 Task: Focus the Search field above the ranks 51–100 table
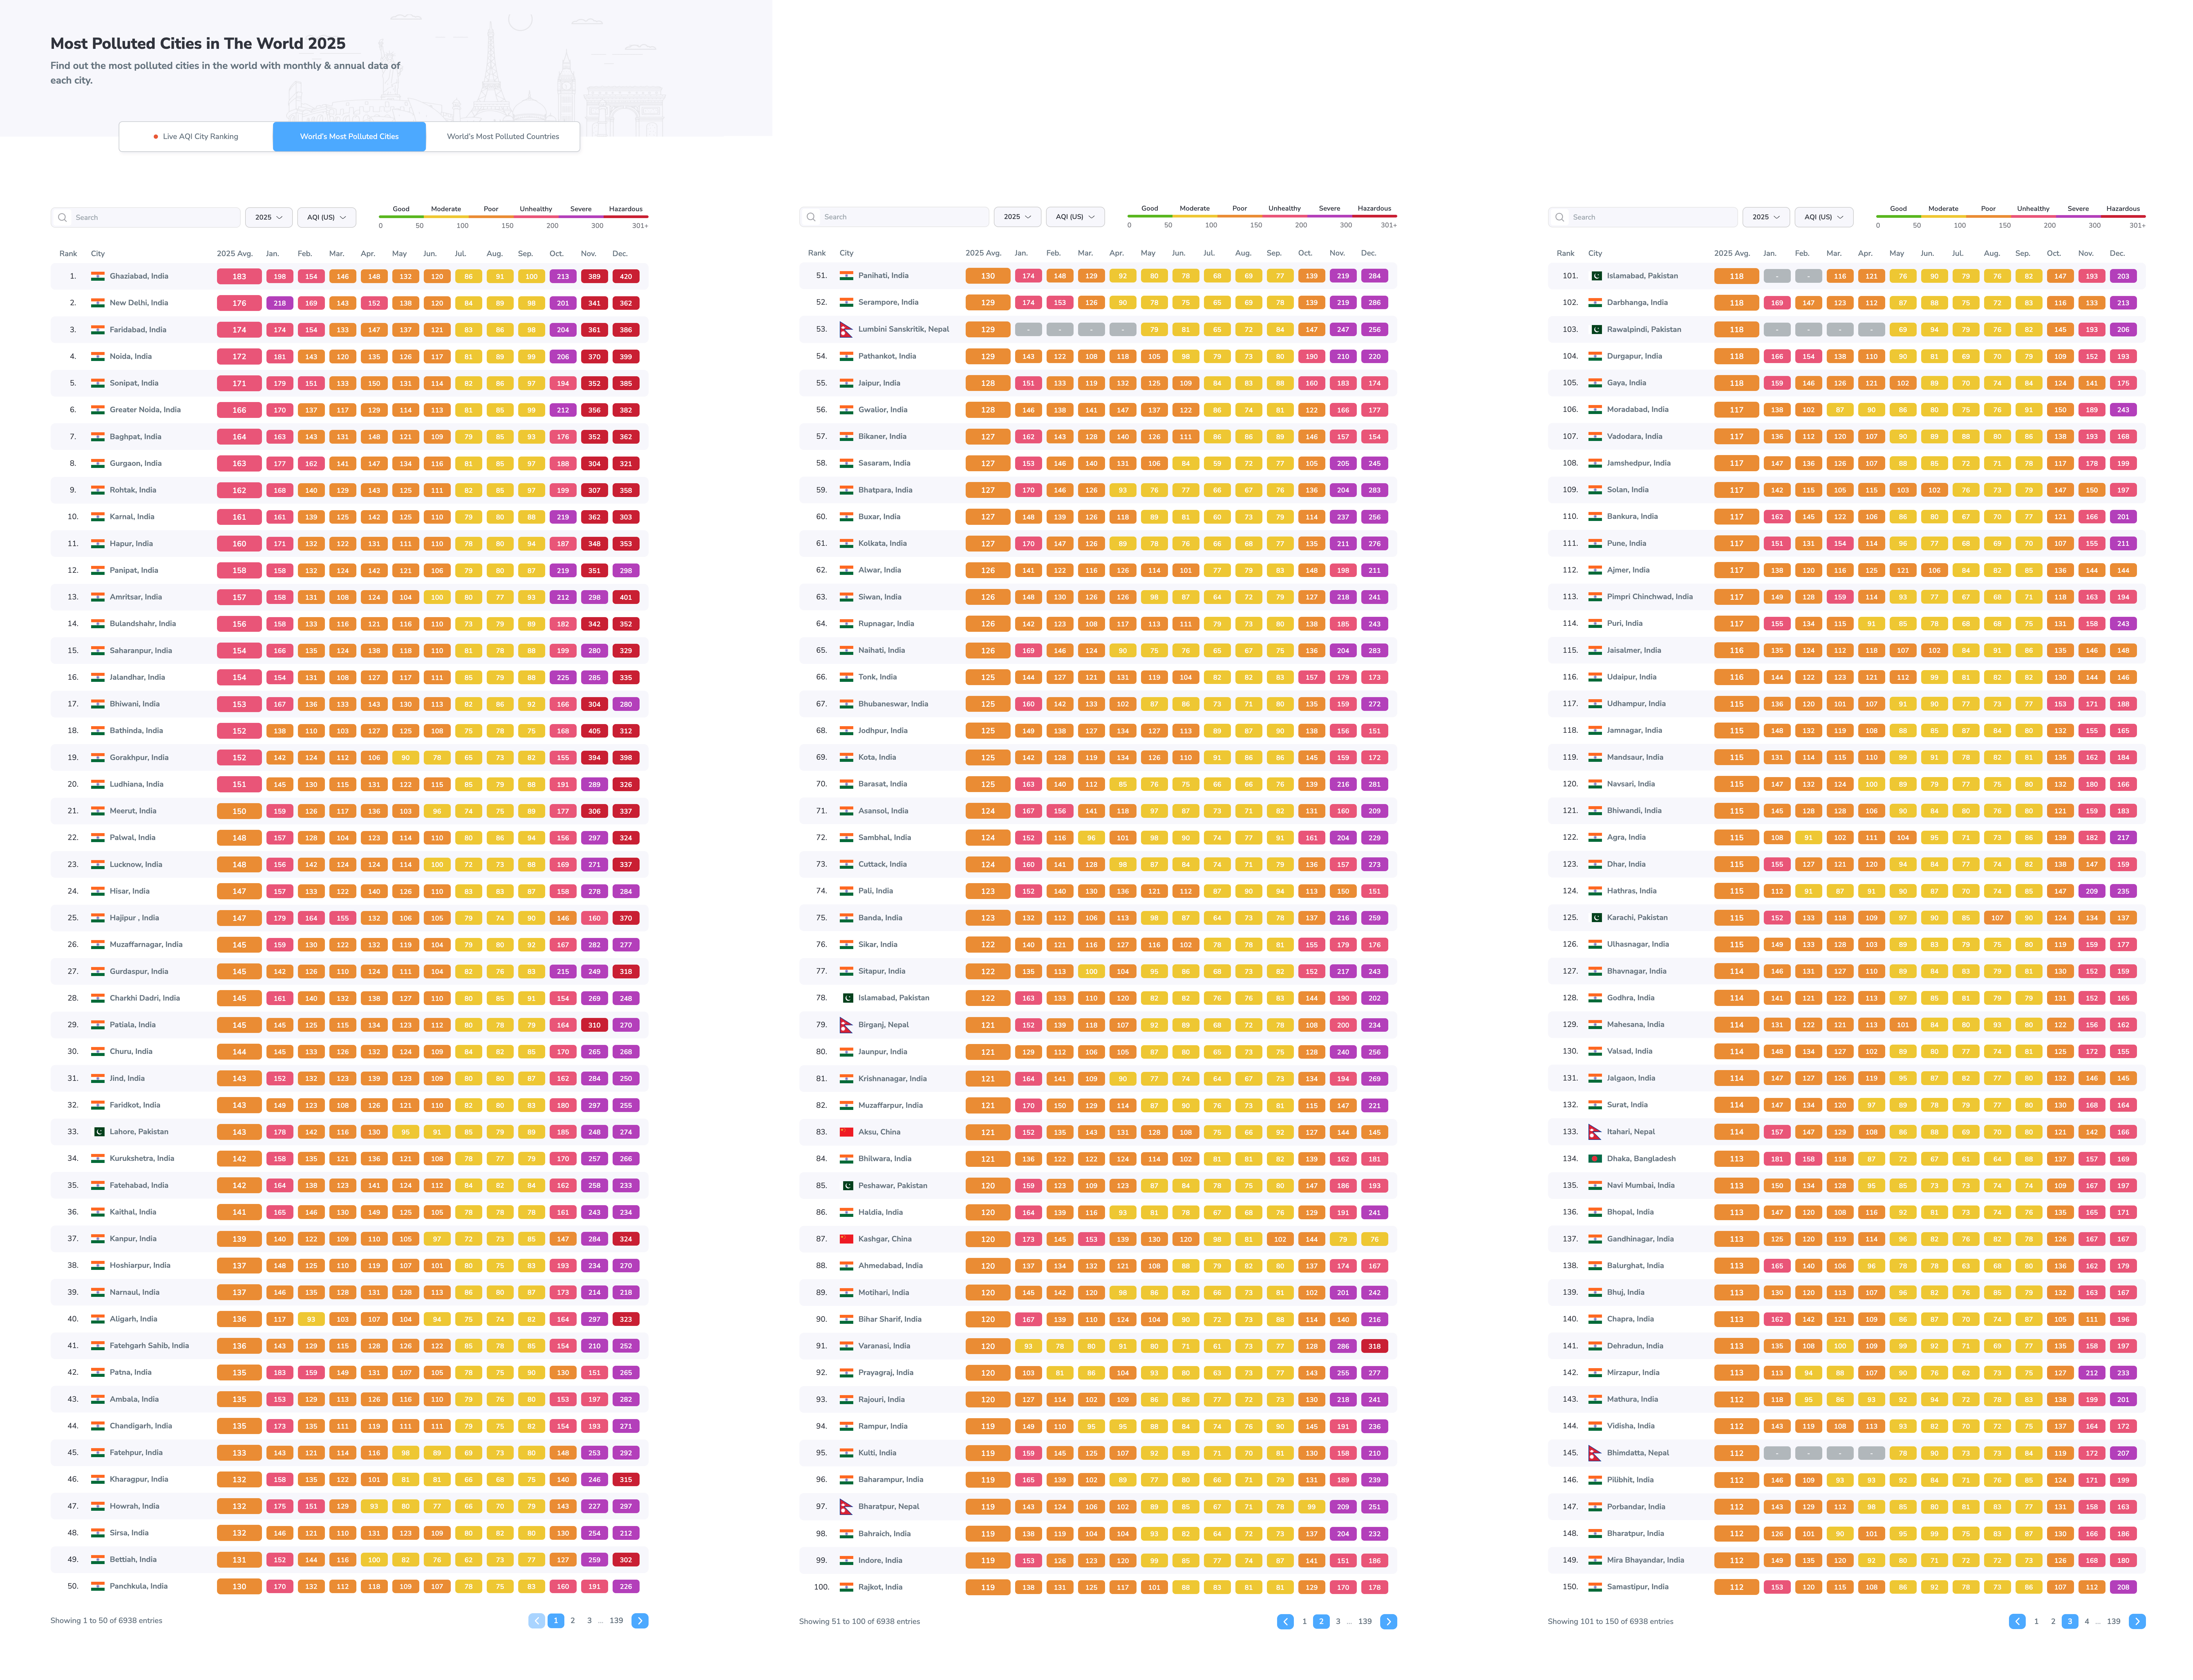[894, 217]
